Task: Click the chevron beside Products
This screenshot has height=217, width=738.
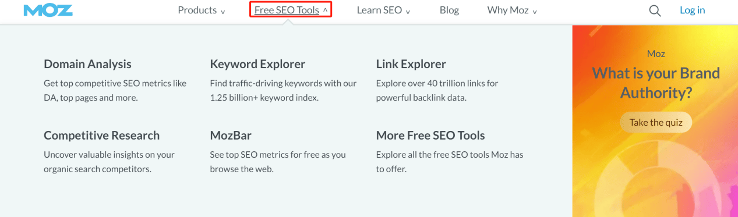Action: click(223, 11)
